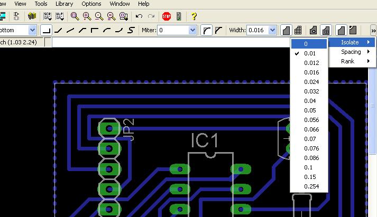The height and width of the screenshot is (217, 377).
Task: Open the Window menu
Action: coord(119,4)
